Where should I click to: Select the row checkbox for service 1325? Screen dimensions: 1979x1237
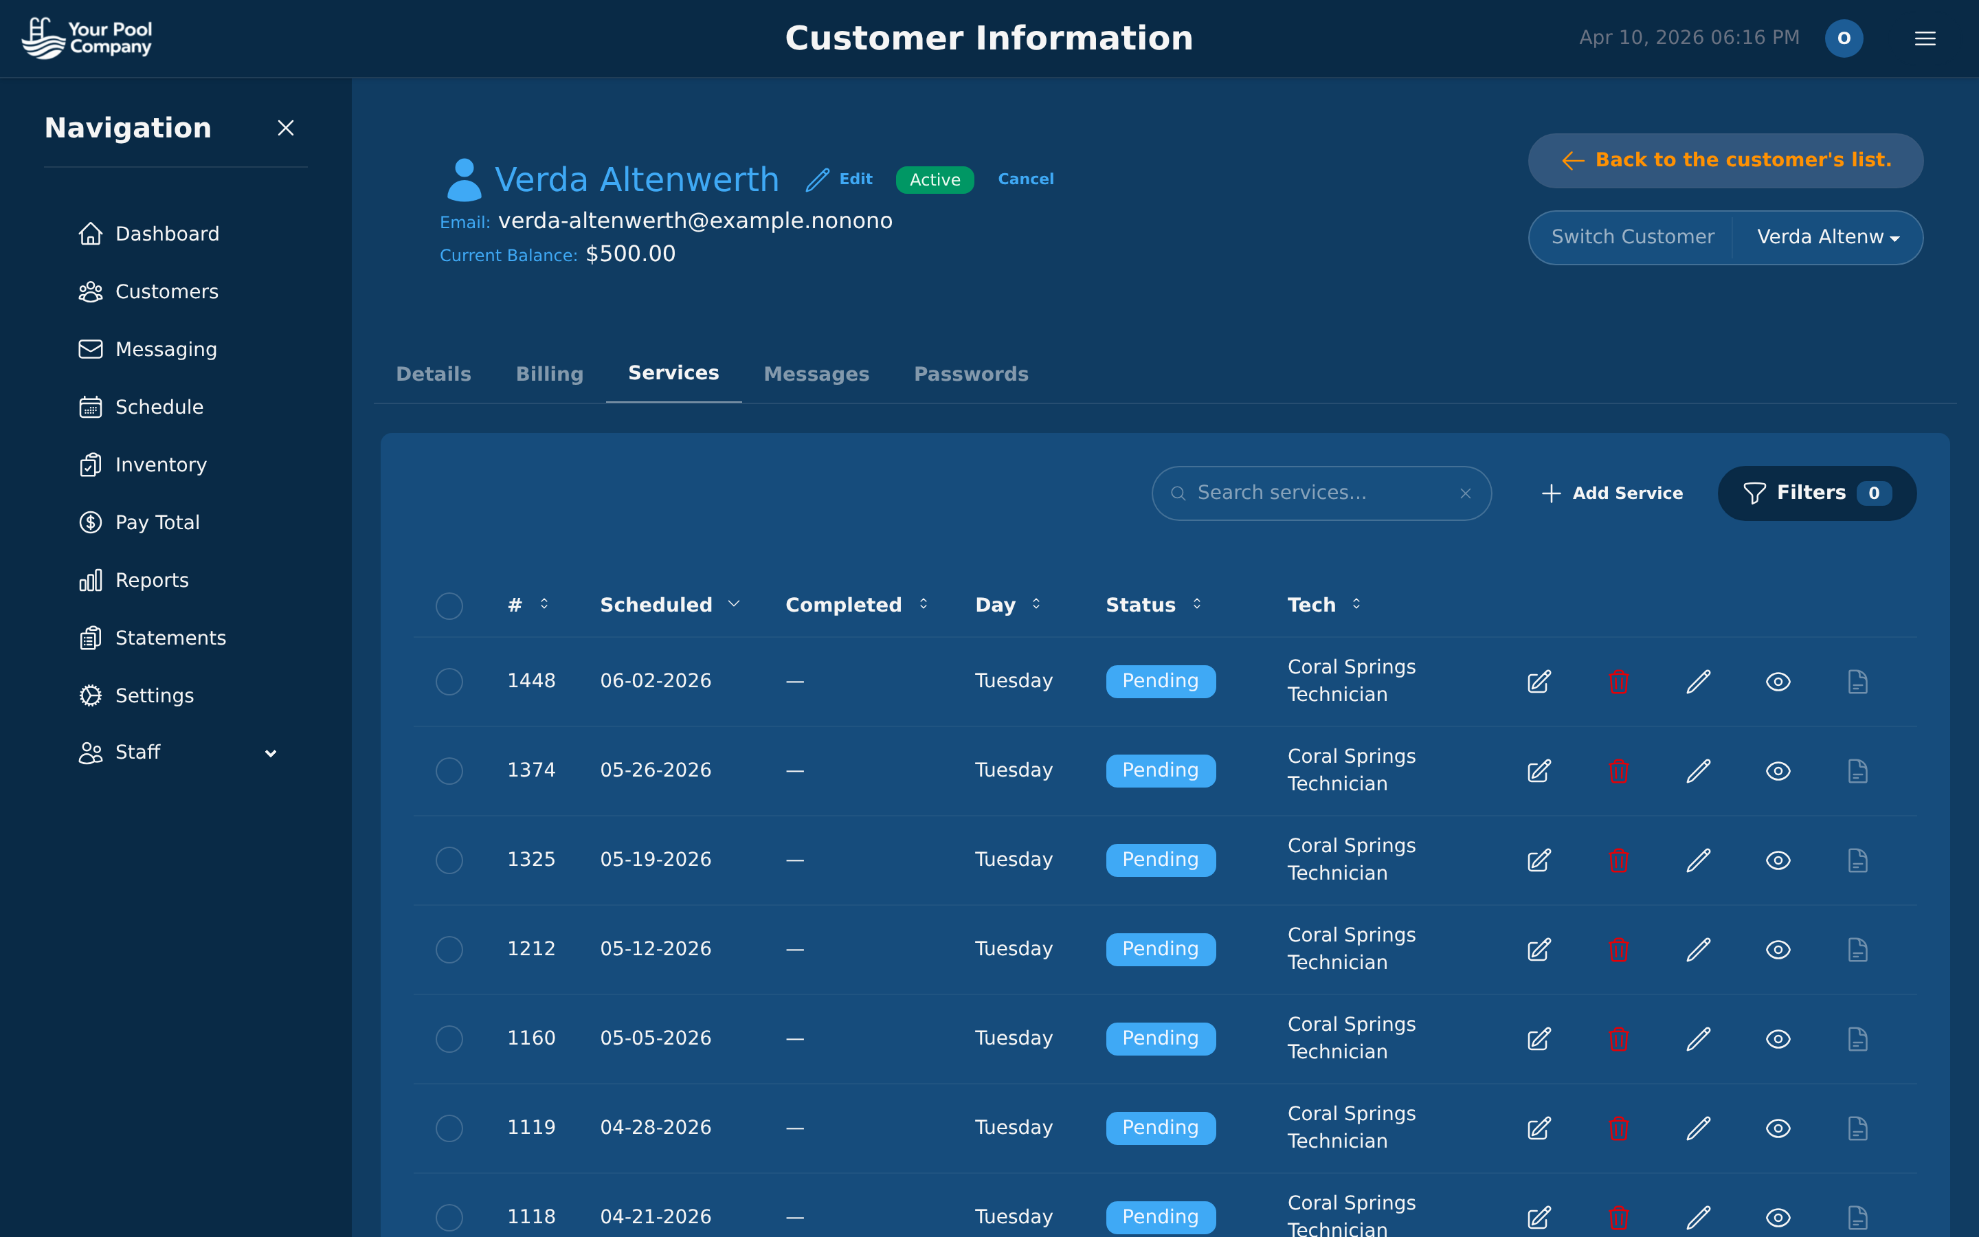tap(450, 860)
